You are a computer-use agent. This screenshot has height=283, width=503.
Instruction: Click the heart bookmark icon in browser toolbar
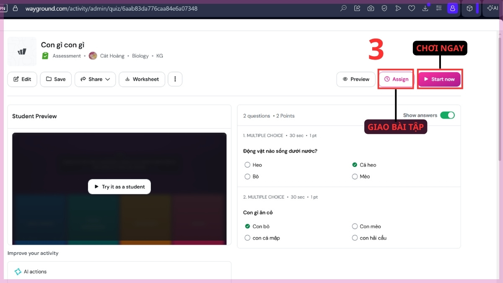coord(412,8)
